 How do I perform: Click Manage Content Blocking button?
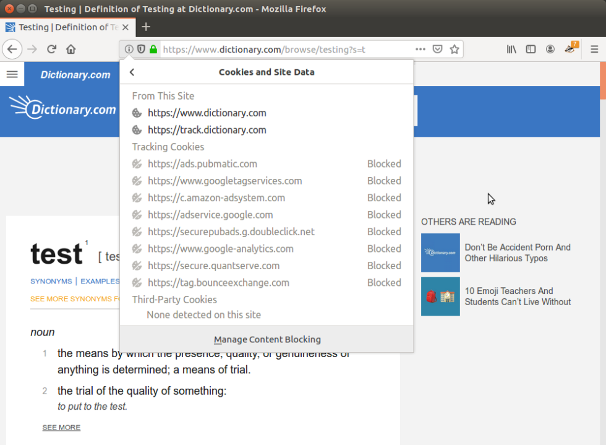click(267, 339)
